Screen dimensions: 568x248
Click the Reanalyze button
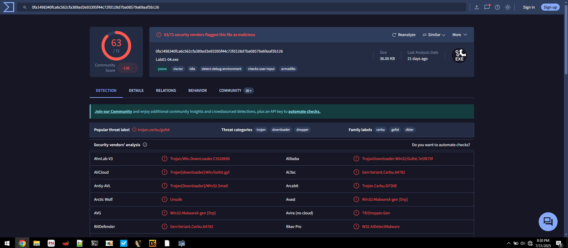(x=404, y=35)
